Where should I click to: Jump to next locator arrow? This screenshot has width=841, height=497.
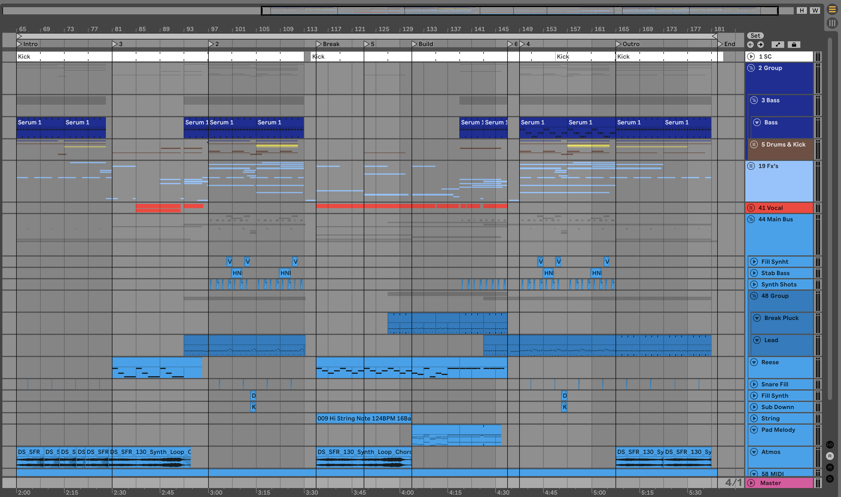(761, 45)
